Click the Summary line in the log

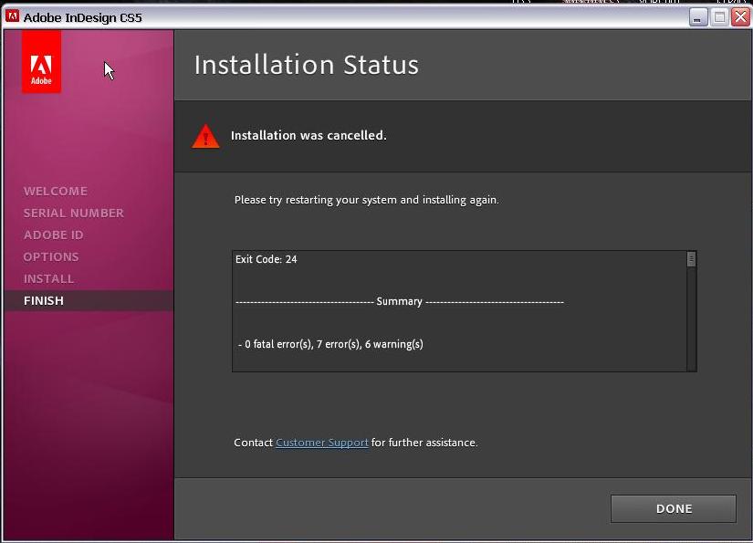400,301
